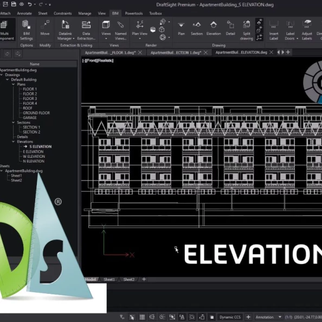Toggle the dashed-rectangle status bar button
This screenshot has width=322, height=322.
[192, 317]
